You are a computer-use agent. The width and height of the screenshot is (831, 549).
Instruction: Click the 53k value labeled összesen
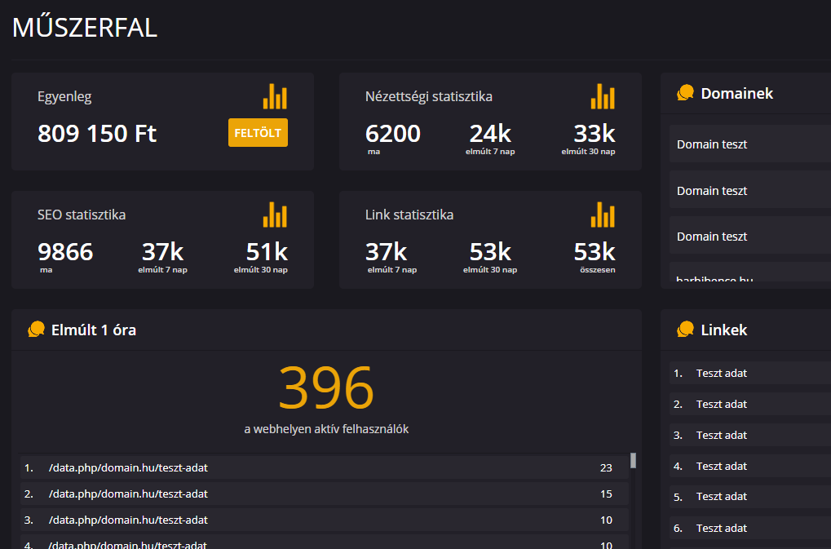pyautogui.click(x=595, y=252)
